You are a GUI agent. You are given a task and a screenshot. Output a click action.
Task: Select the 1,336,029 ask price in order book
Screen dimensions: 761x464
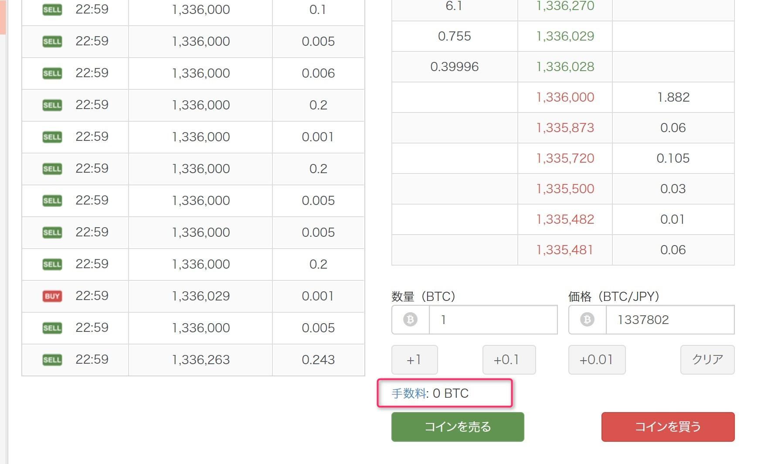565,36
